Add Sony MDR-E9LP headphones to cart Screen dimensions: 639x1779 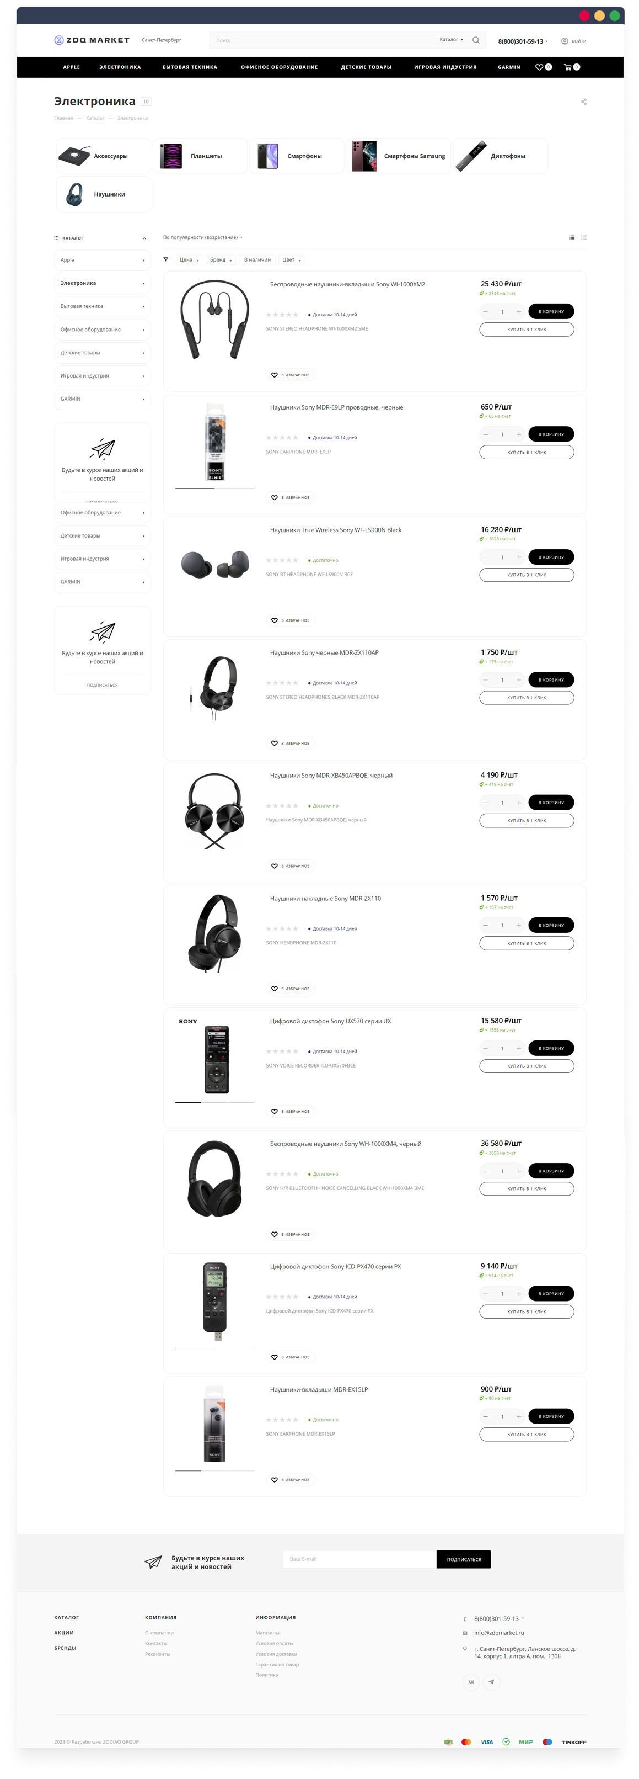coord(551,434)
